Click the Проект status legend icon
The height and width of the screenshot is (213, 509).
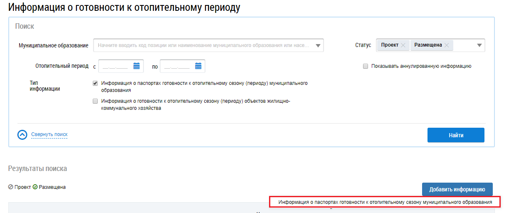10,187
